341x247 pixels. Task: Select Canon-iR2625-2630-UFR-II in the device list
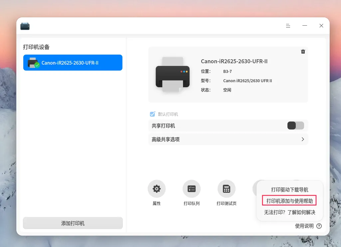click(73, 63)
